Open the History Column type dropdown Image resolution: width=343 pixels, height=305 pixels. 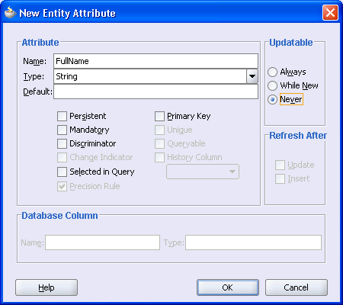[203, 172]
